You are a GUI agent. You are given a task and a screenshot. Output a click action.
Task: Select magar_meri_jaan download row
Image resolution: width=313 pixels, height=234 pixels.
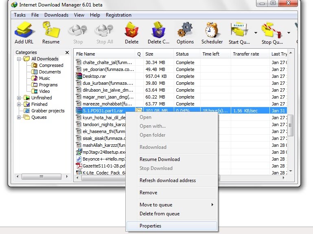click(181, 97)
